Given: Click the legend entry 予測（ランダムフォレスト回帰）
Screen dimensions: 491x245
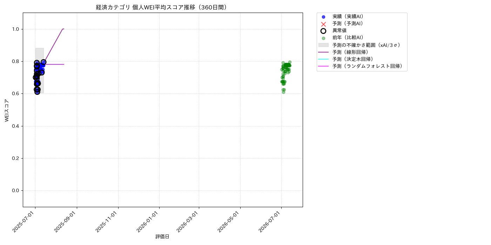Looking at the screenshot, I should [x=368, y=66].
